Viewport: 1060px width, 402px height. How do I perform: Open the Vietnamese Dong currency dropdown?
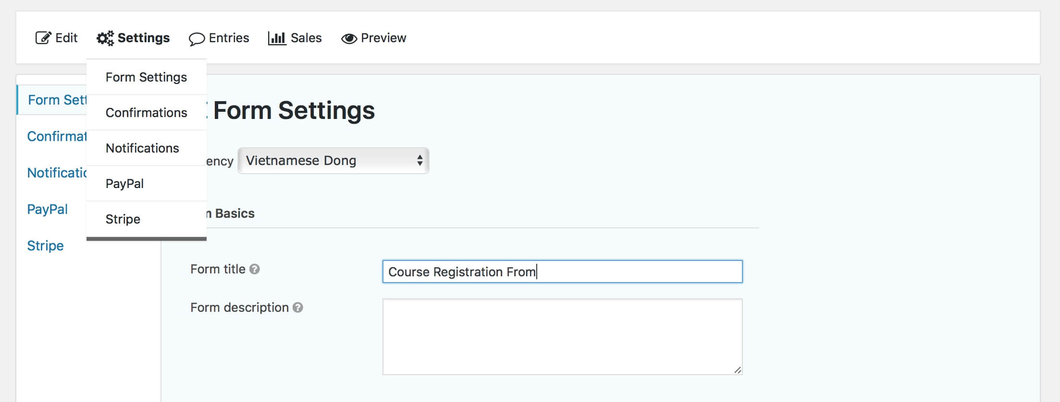point(333,161)
